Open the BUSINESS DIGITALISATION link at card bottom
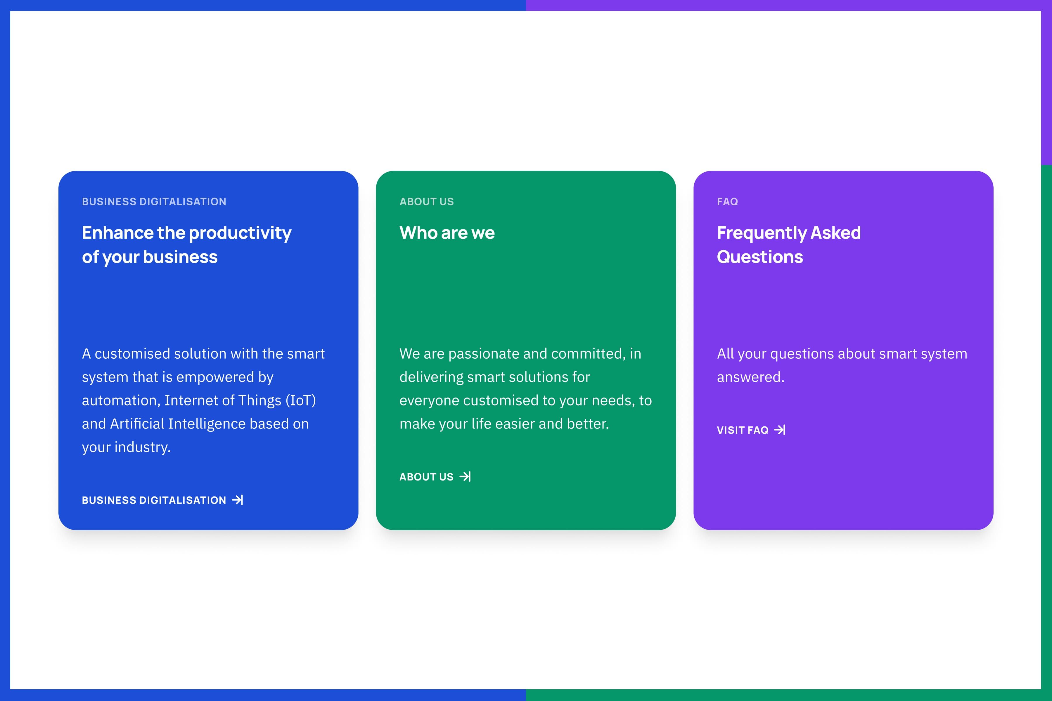 click(x=154, y=500)
